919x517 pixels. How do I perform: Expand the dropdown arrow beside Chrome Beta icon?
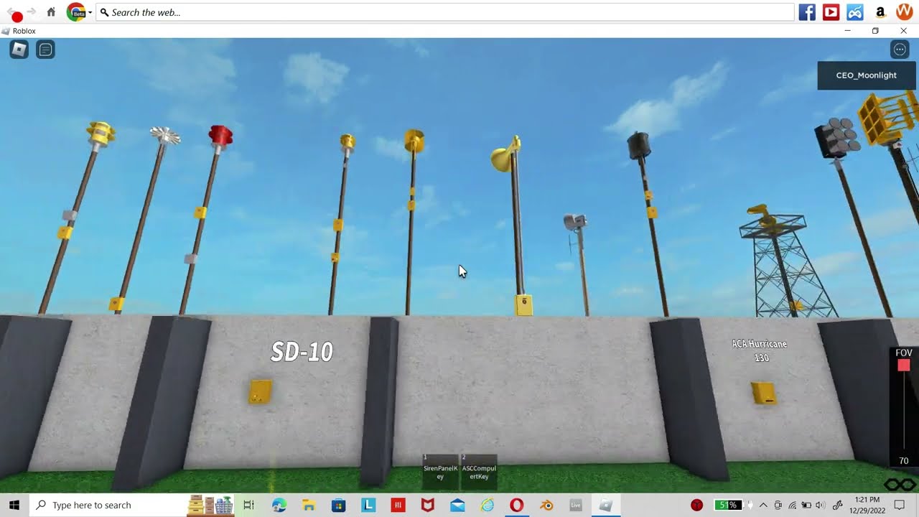click(x=90, y=13)
